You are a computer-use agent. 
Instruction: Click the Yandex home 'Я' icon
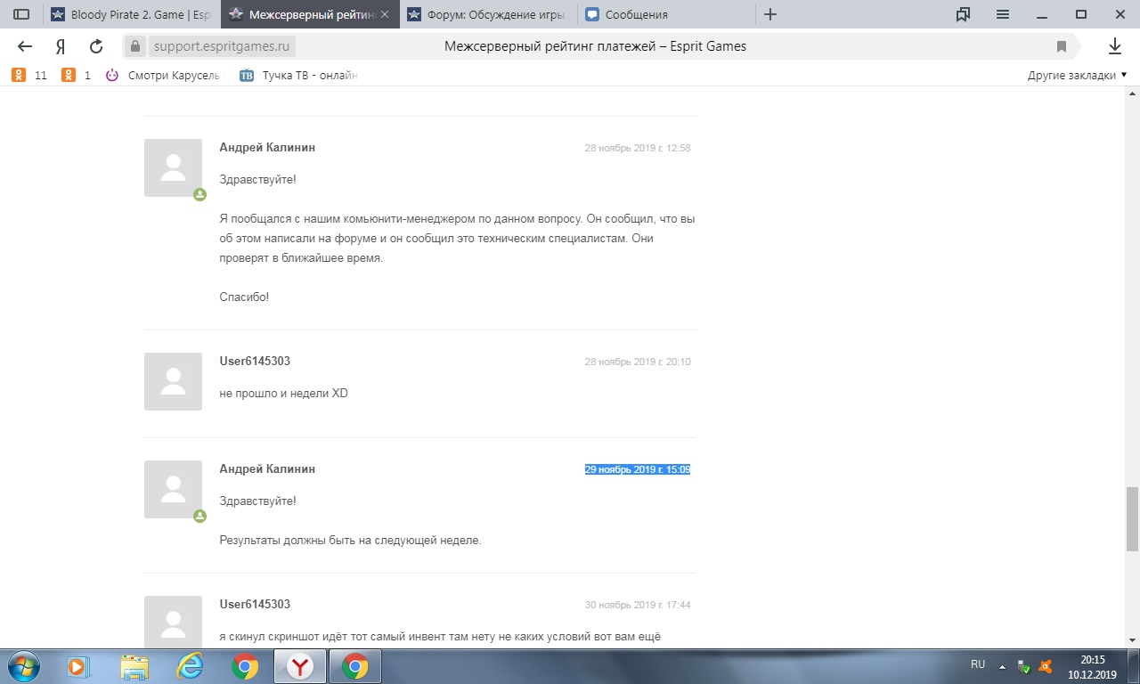[x=61, y=46]
